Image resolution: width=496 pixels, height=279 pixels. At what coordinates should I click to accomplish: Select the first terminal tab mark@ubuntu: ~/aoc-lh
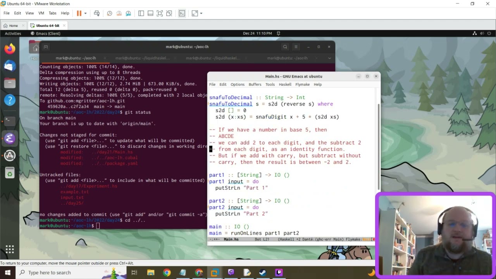pyautogui.click(x=76, y=58)
